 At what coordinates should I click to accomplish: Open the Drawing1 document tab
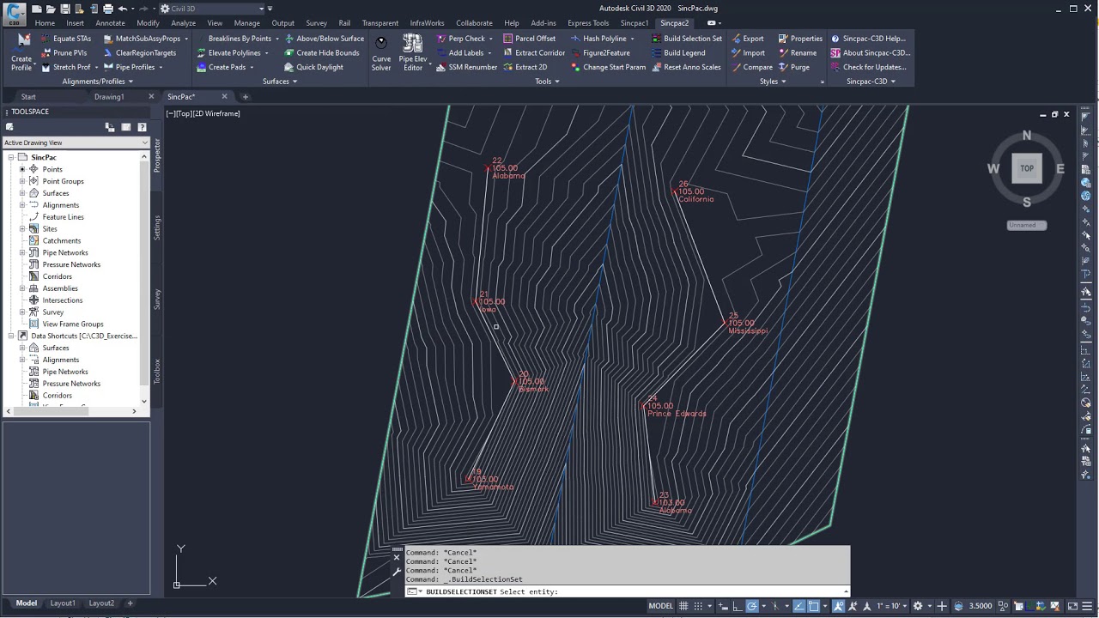[109, 97]
